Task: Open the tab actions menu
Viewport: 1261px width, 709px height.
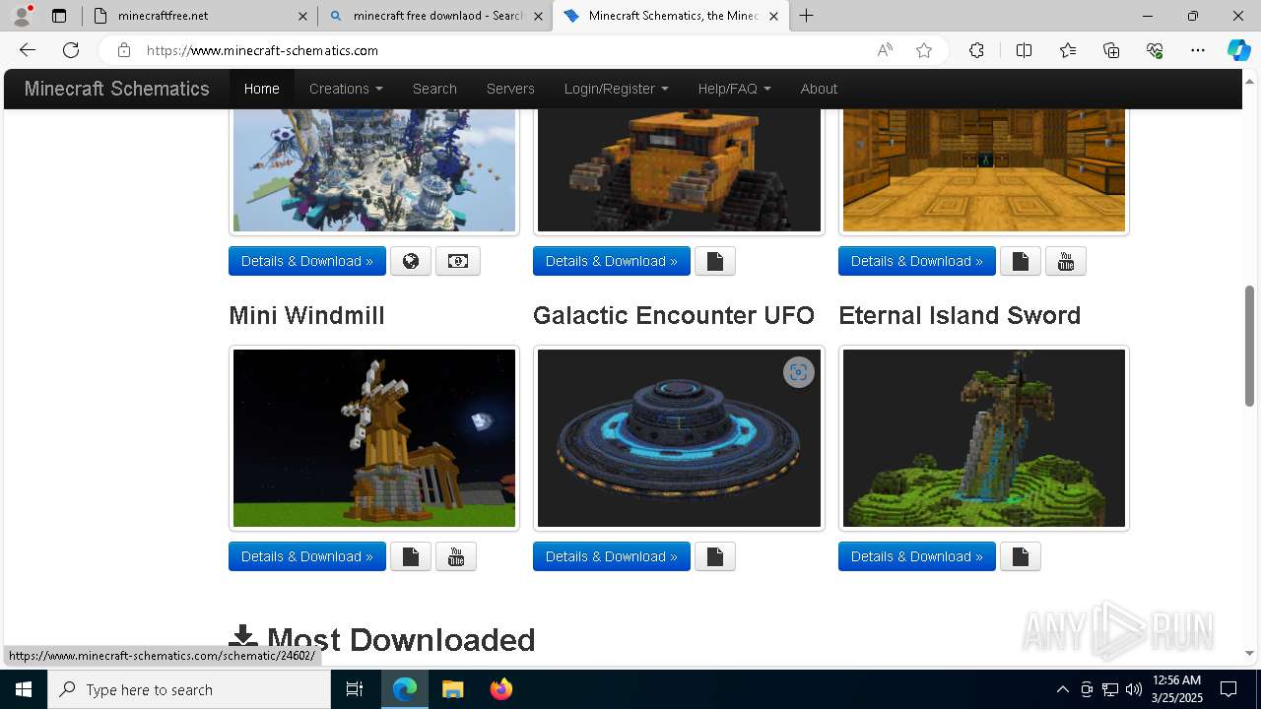Action: (59, 16)
